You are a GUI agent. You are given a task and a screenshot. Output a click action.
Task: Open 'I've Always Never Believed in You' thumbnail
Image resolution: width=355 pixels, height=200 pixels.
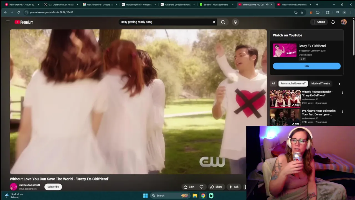point(285,117)
